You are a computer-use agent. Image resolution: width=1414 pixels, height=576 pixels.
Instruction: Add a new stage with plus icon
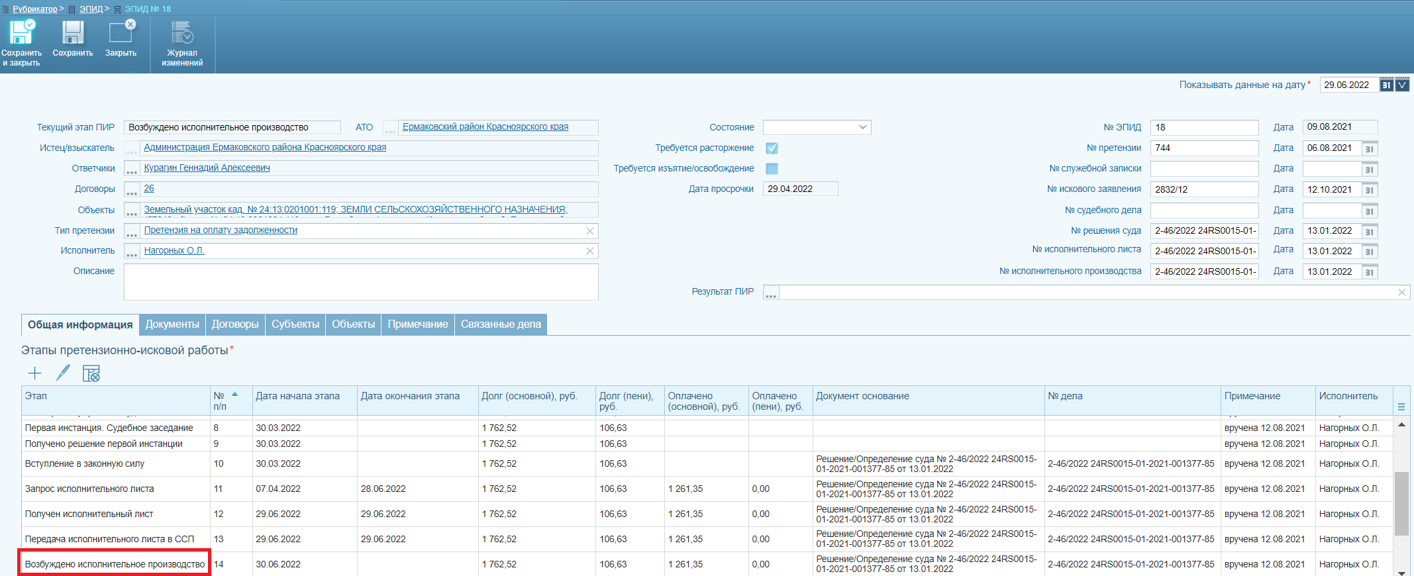(35, 373)
